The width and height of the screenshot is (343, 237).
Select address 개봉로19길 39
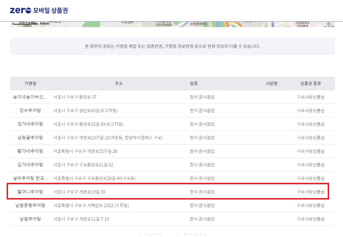pos(79,192)
